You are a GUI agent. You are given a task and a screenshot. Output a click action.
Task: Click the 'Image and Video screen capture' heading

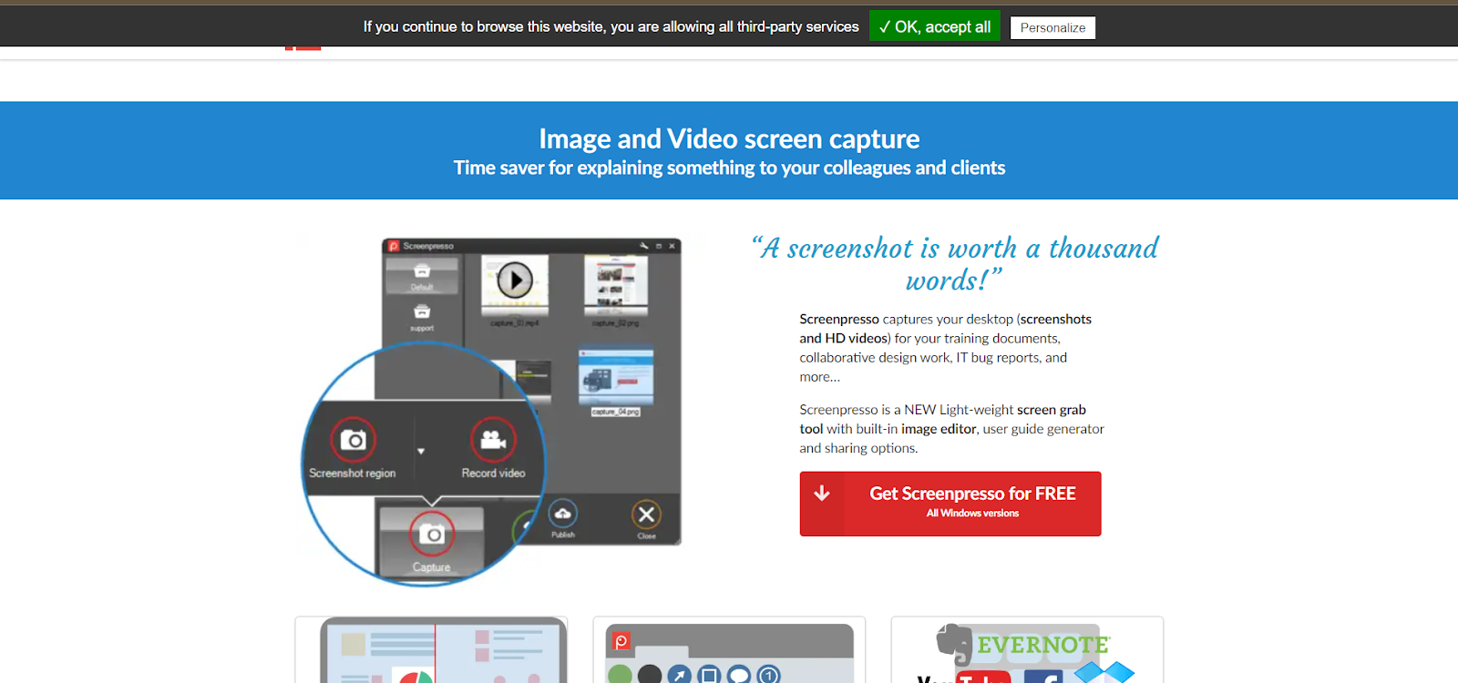729,138
